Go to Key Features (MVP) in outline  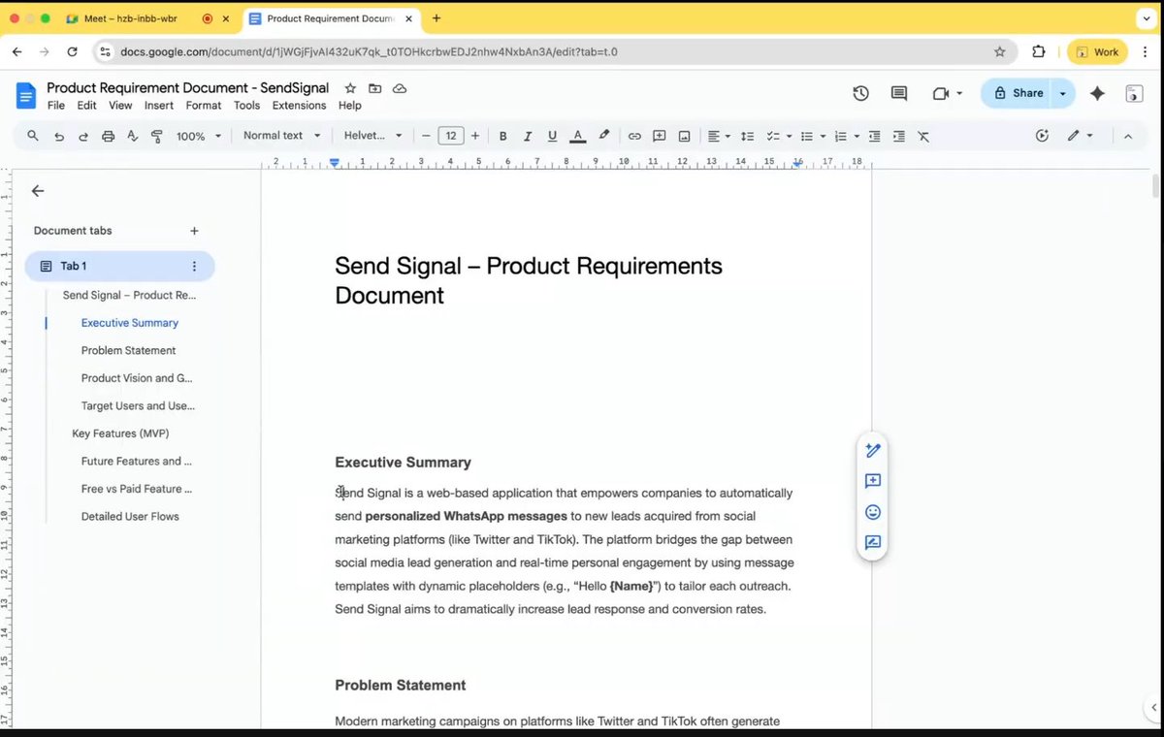[120, 433]
